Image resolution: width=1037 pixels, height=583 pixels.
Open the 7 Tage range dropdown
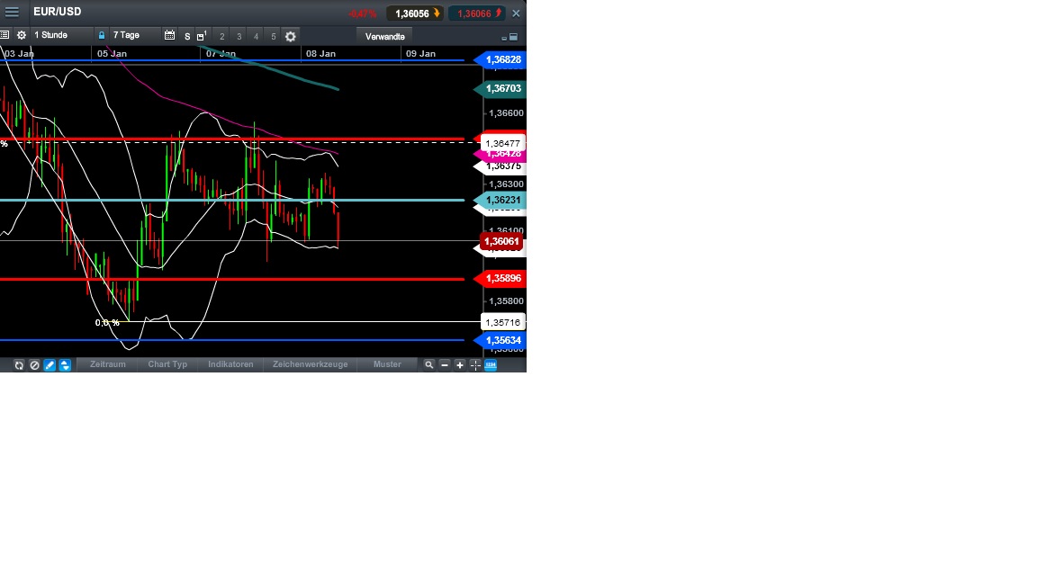tap(126, 36)
